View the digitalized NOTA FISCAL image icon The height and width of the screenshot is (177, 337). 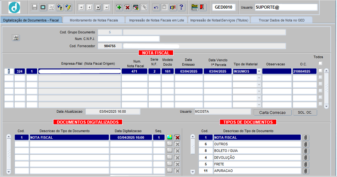[170, 137]
